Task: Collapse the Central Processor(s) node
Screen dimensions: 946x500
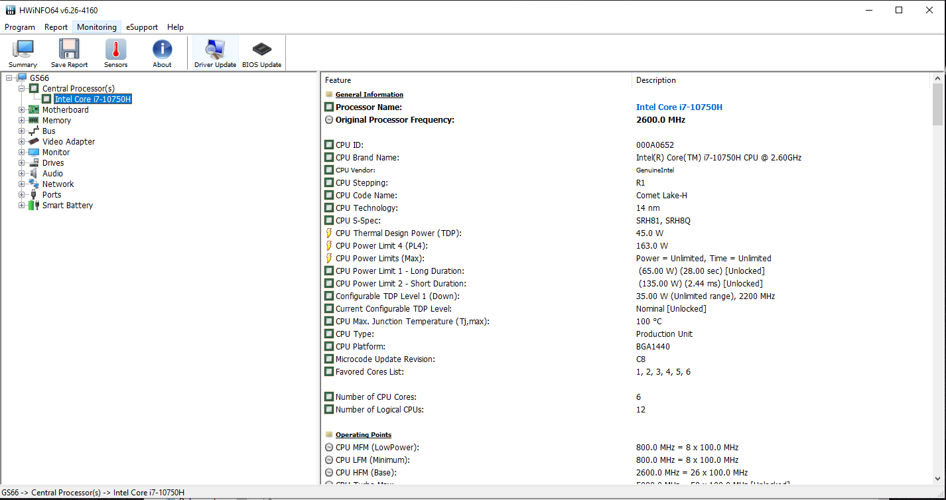Action: point(22,89)
